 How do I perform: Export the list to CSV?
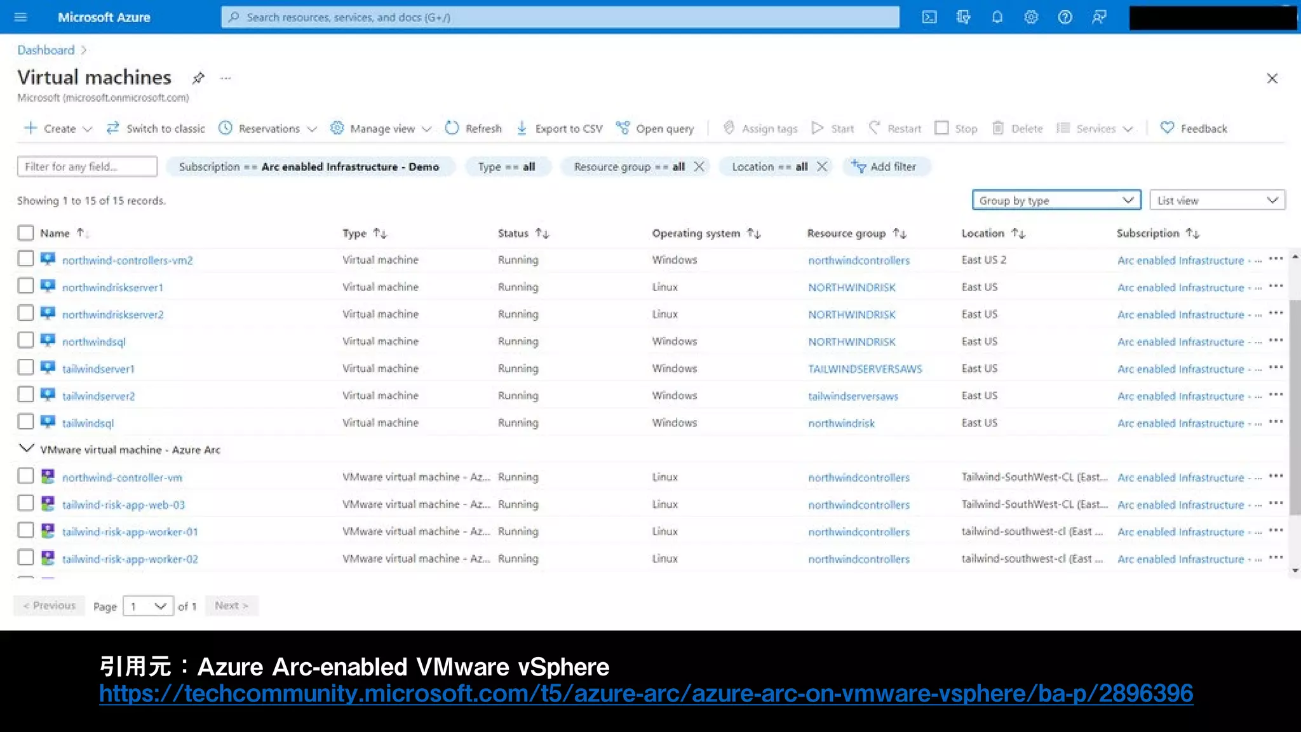tap(559, 128)
